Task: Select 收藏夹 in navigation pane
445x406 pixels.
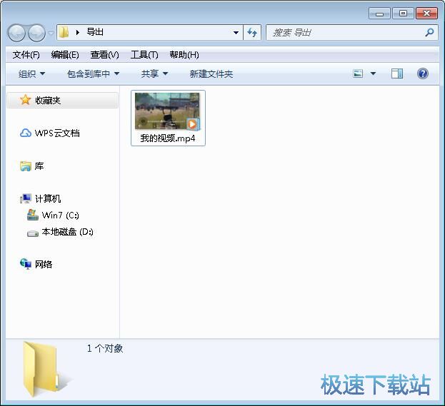Action: (x=62, y=100)
